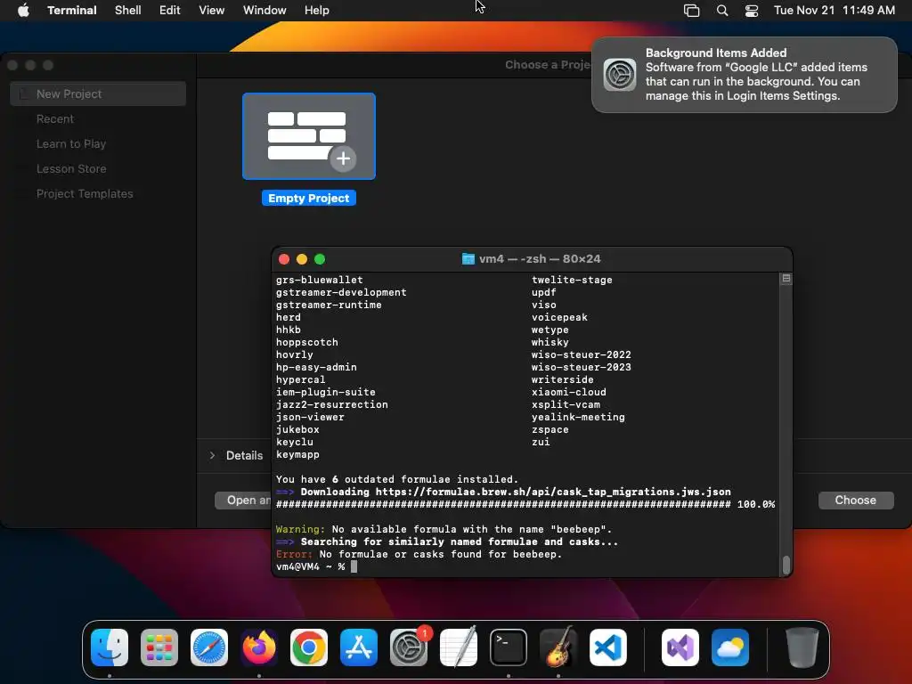Click "yealink-meeting" in Terminal output
912x684 pixels.
[x=578, y=417]
